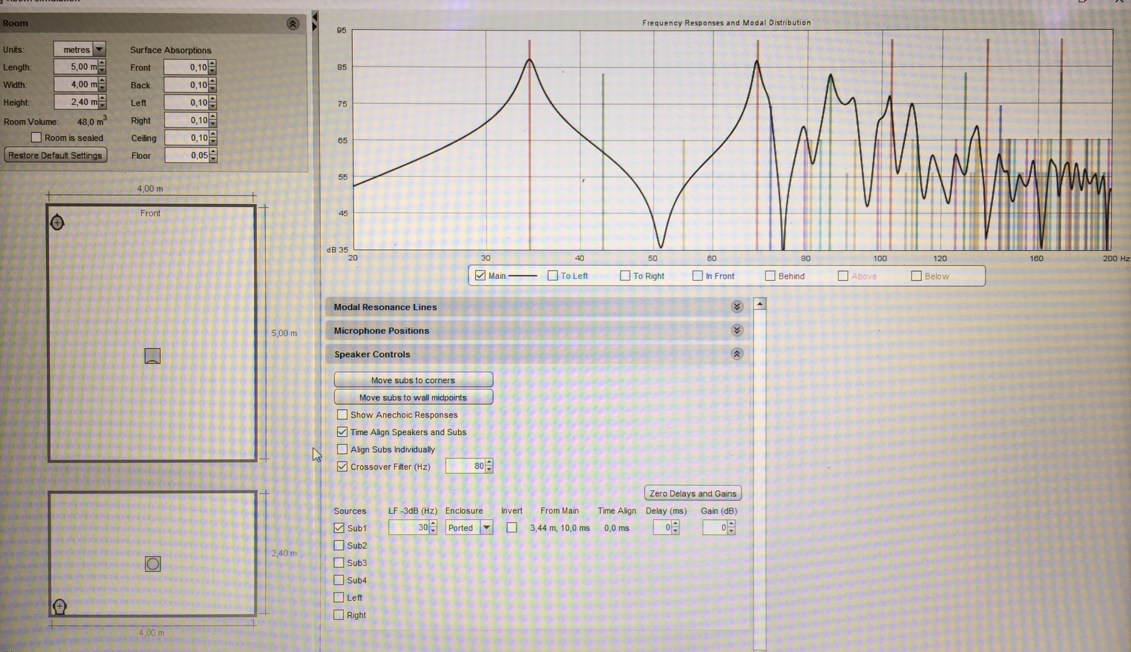This screenshot has width=1131, height=652.
Task: Uncheck Time Align Speakers and Subs
Action: [x=342, y=432]
